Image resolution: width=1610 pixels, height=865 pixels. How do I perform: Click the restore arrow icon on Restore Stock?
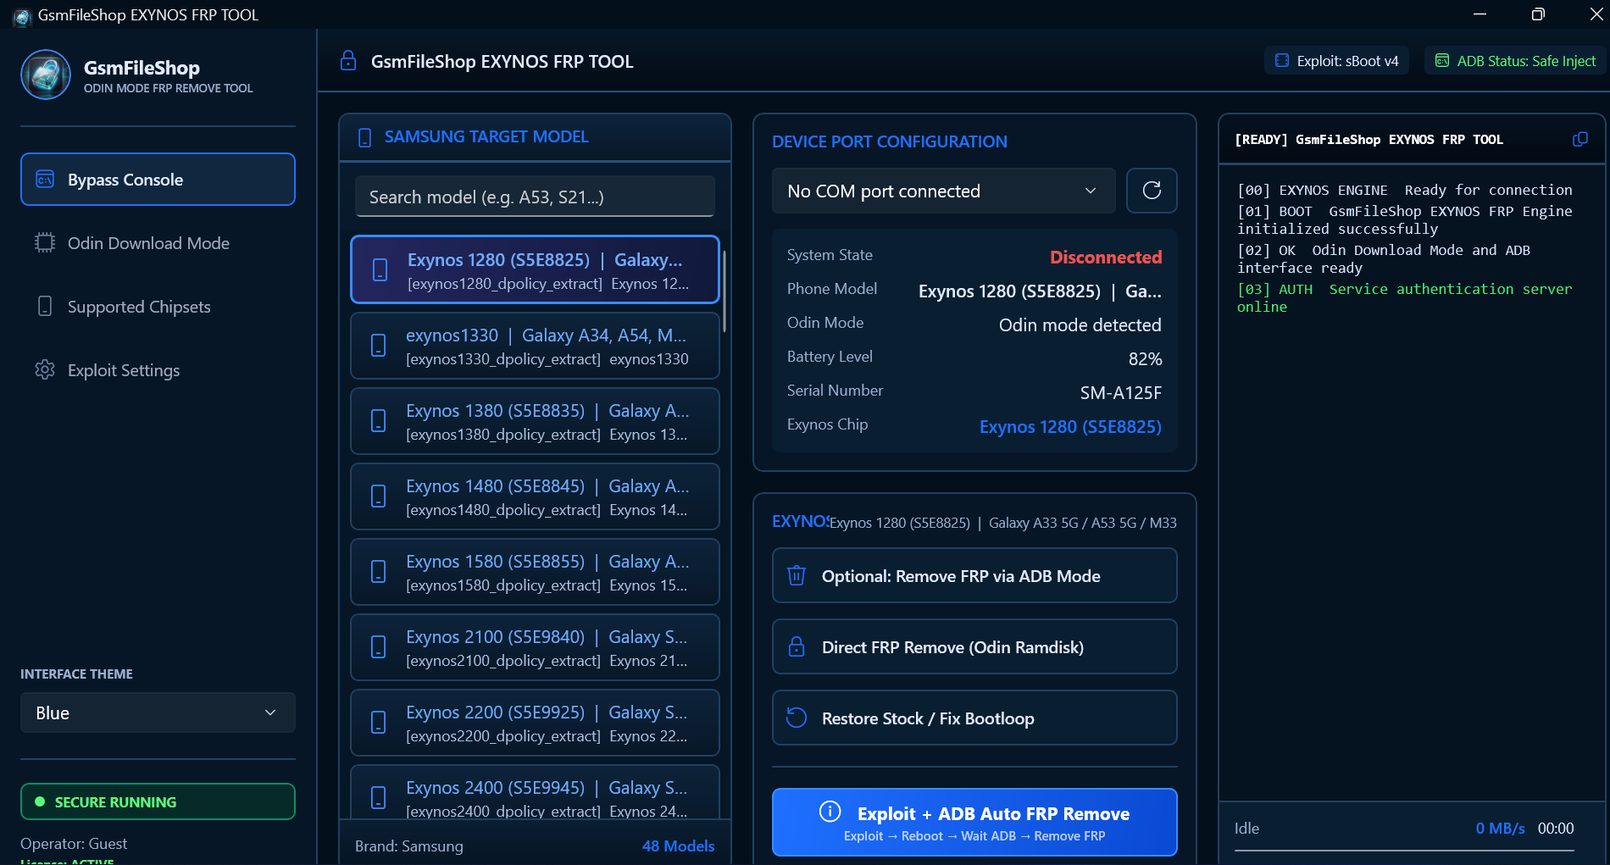pos(797,718)
